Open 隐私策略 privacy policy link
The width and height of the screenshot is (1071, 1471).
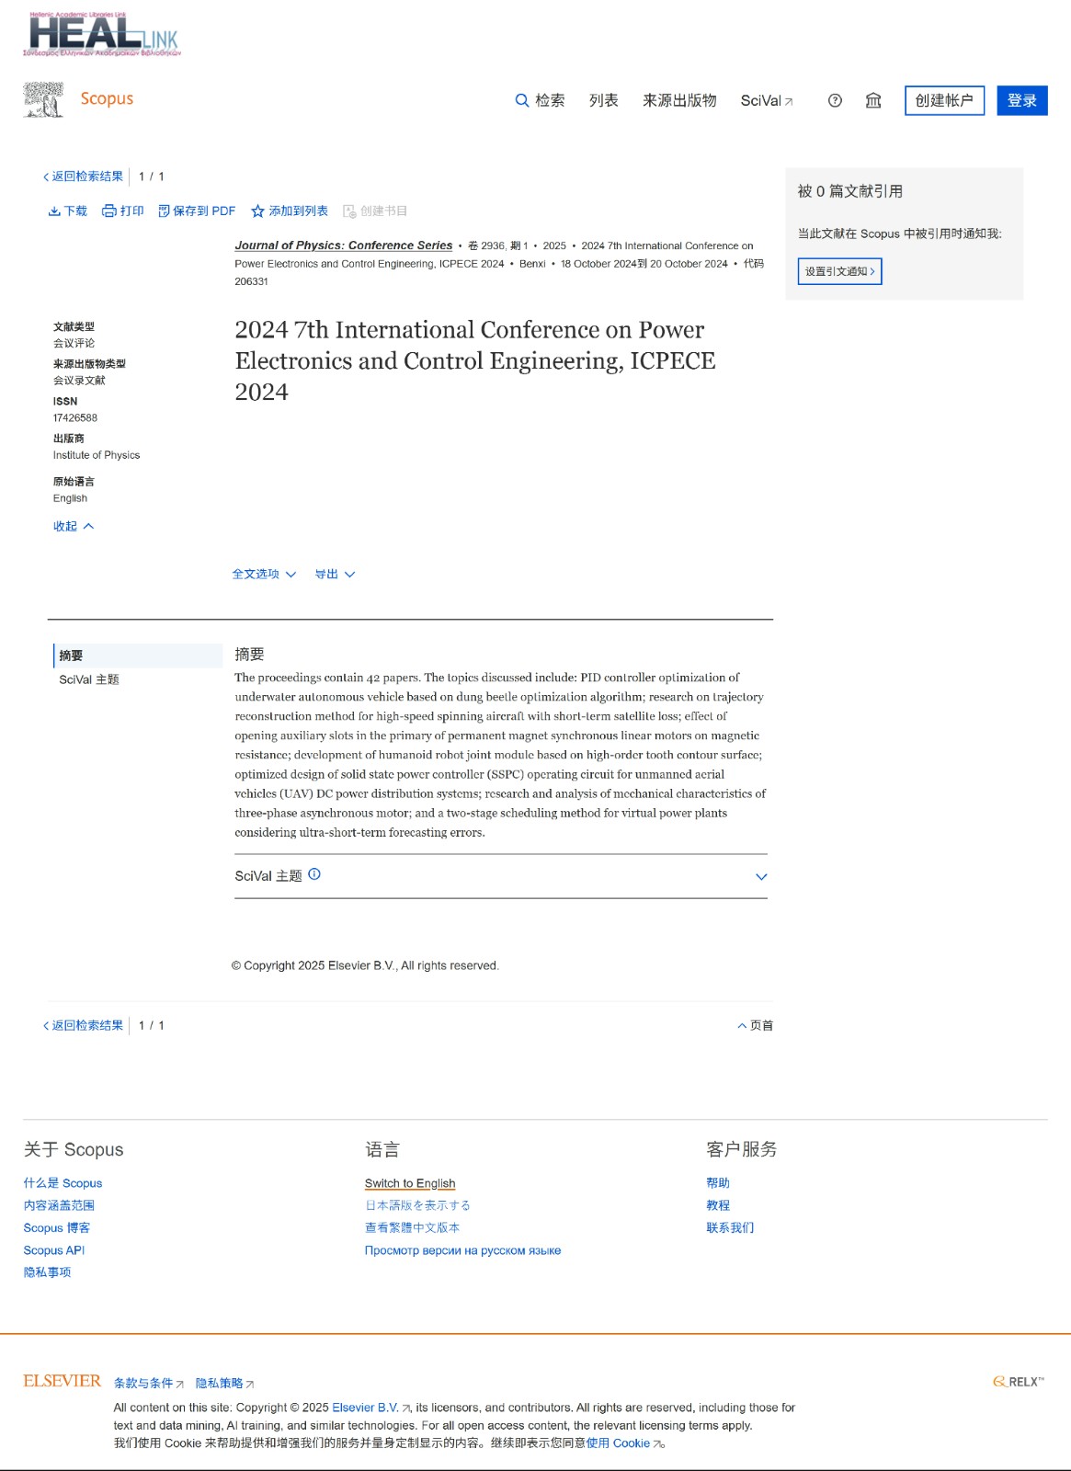point(225,1383)
